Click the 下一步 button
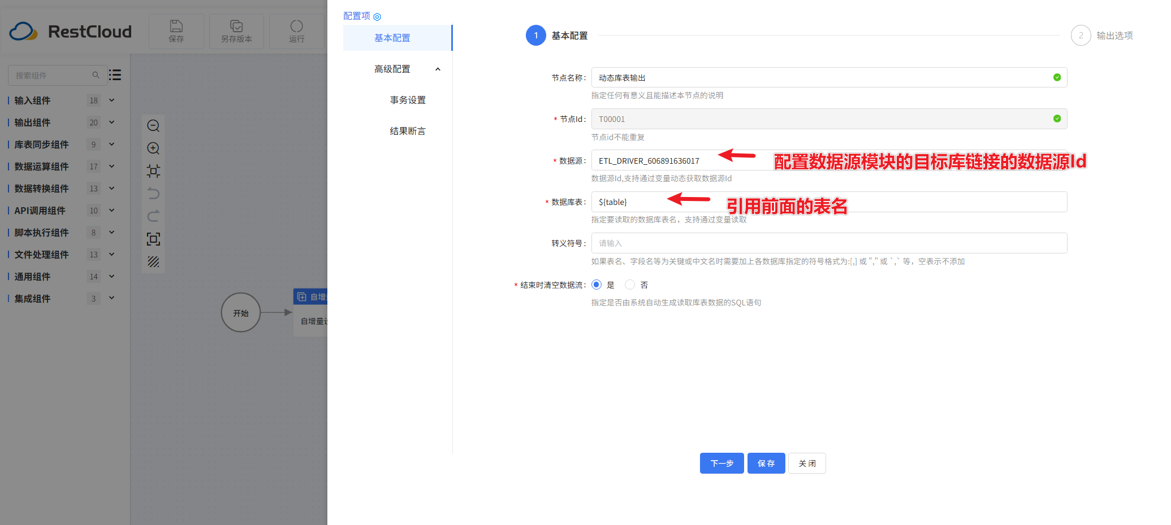This screenshot has height=525, width=1171. pos(721,463)
